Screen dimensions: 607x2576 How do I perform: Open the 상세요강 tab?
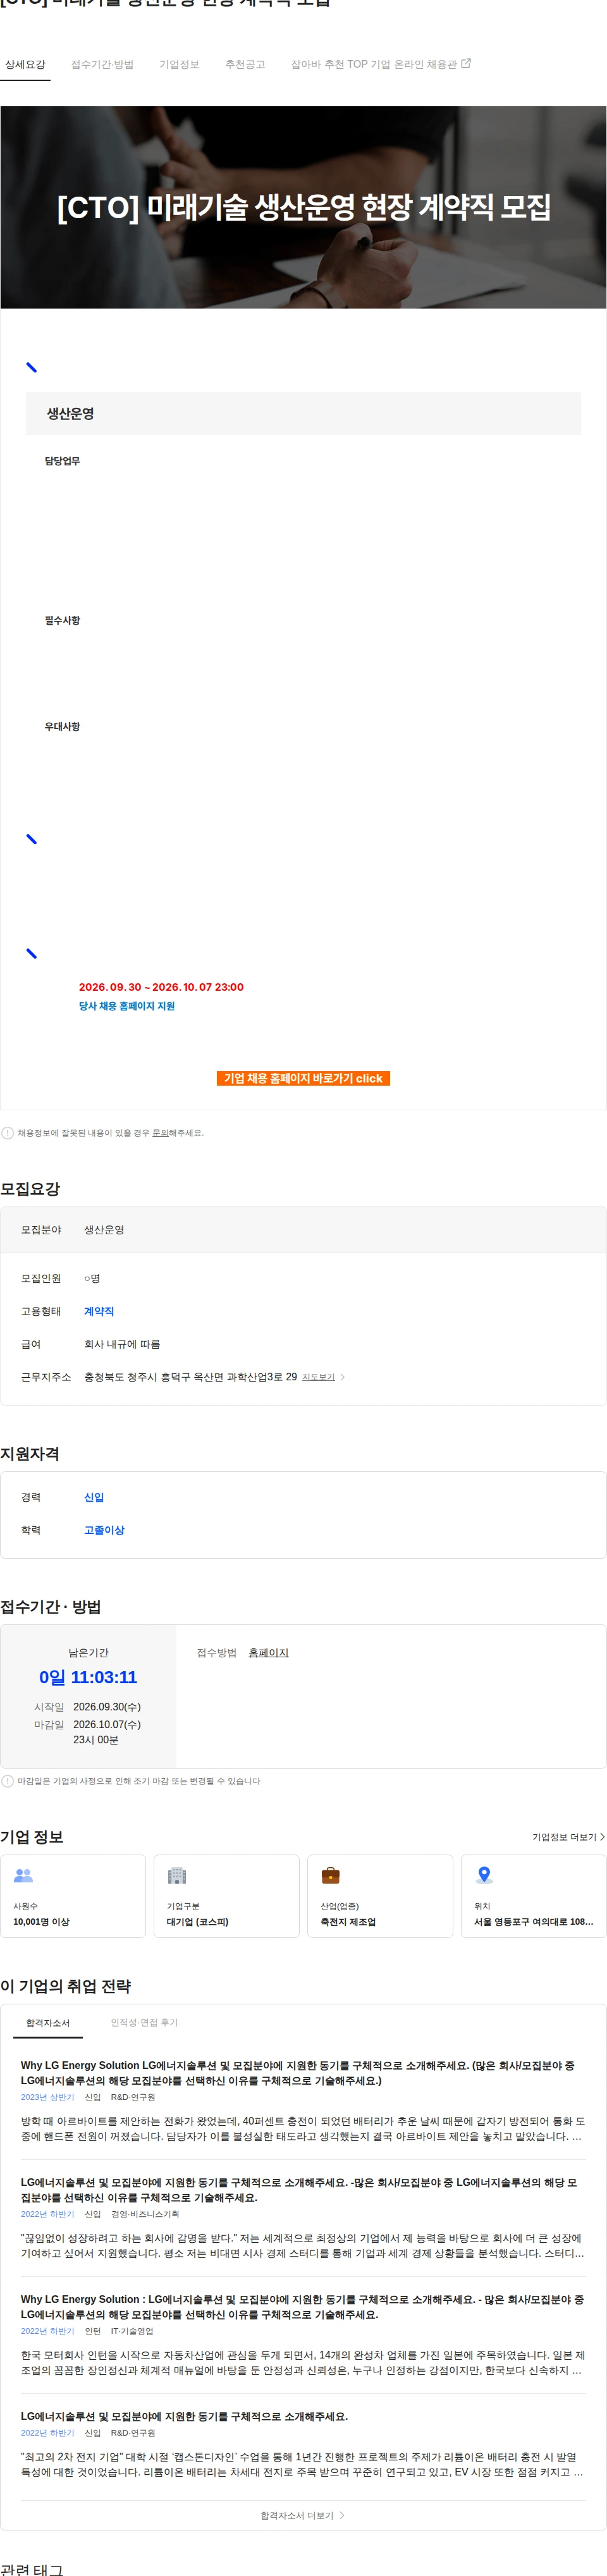(x=25, y=64)
